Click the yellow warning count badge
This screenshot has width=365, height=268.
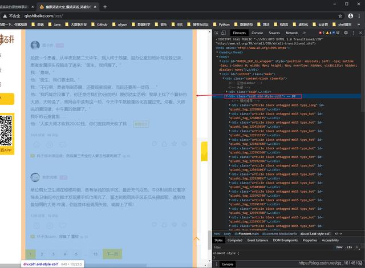328,33
